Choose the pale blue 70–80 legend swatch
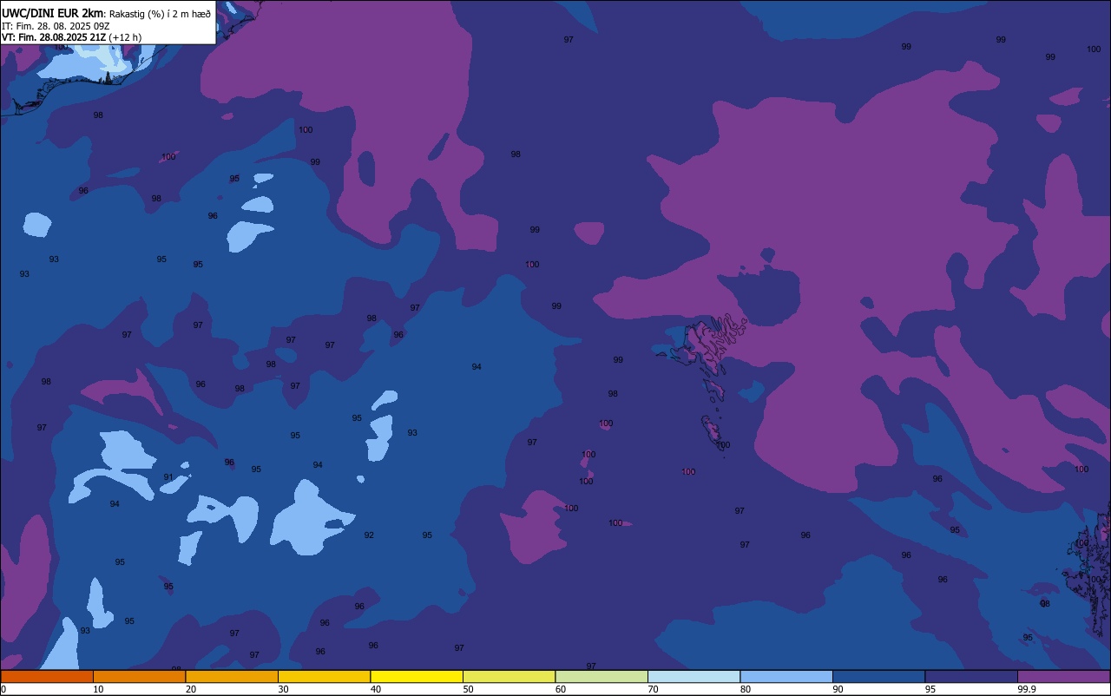This screenshot has height=696, width=1111. pyautogui.click(x=694, y=676)
